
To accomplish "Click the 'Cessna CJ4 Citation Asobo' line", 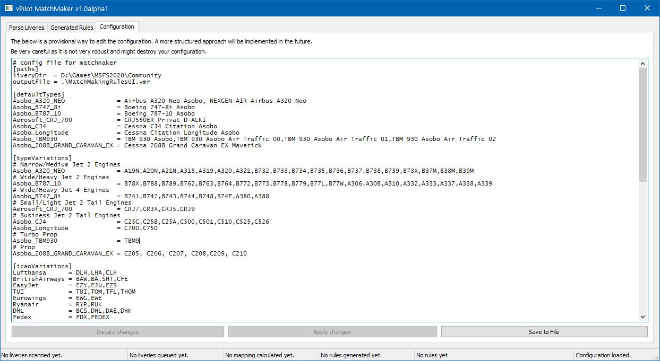I will [115, 126].
